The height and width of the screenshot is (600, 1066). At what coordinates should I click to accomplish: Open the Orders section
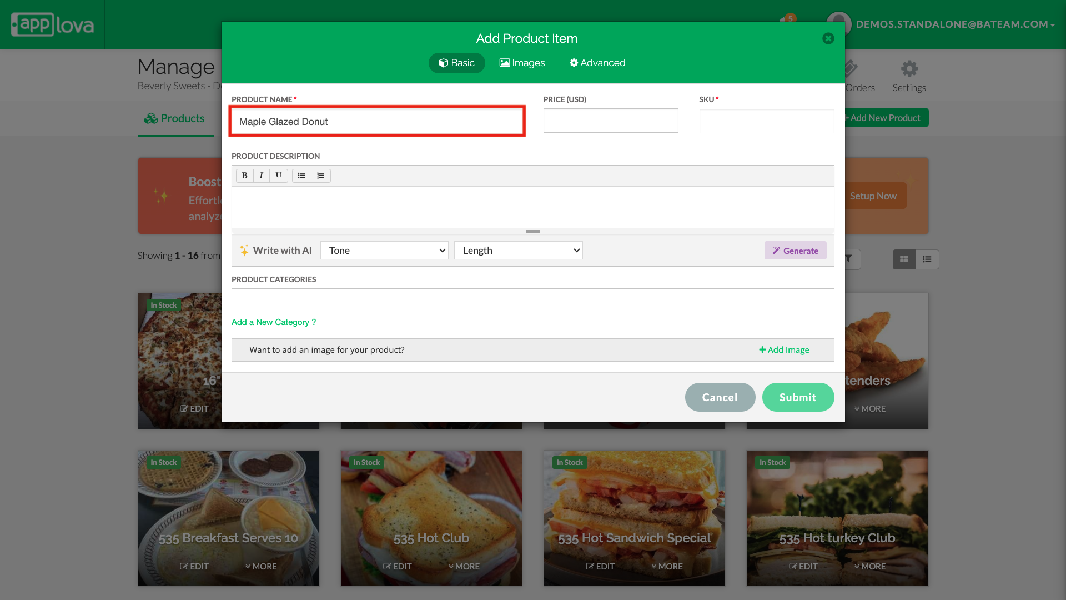pos(859,77)
